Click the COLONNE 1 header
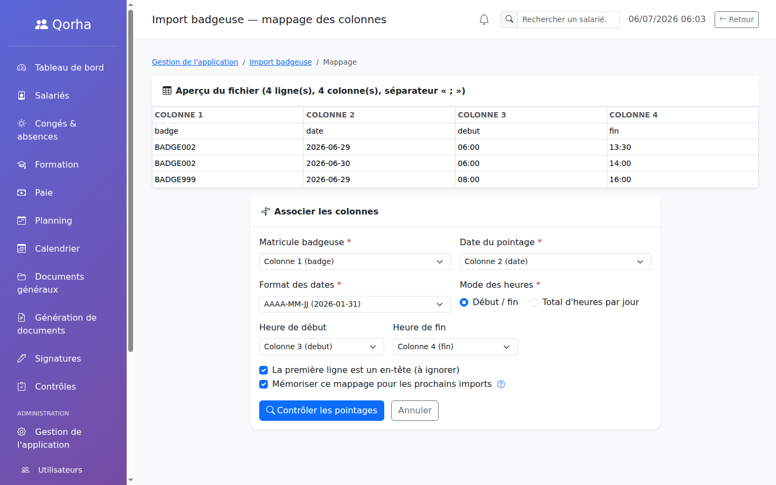Screen dimensions: 776x485 [x=228, y=115]
